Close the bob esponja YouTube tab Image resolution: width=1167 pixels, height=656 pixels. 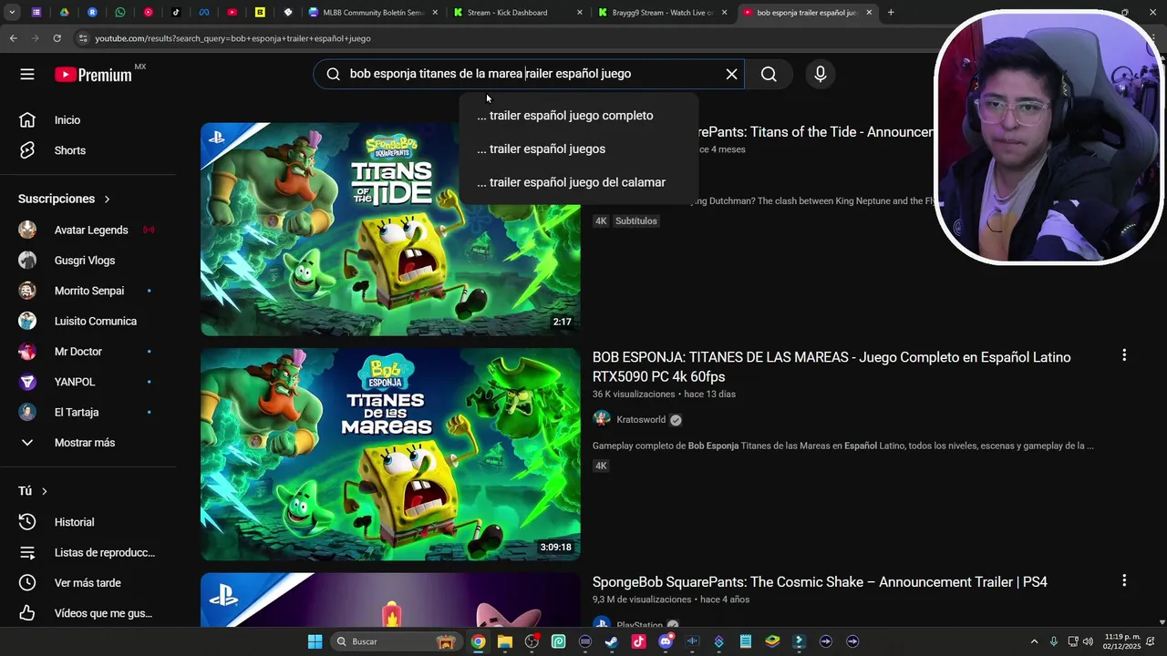click(869, 13)
